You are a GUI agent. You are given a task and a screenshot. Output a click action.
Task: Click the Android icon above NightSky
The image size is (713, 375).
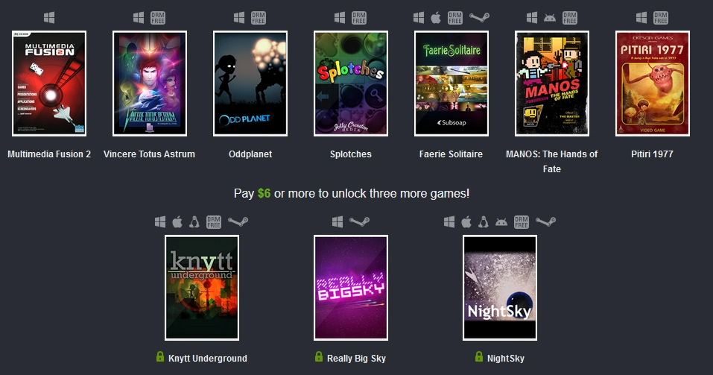[501, 221]
